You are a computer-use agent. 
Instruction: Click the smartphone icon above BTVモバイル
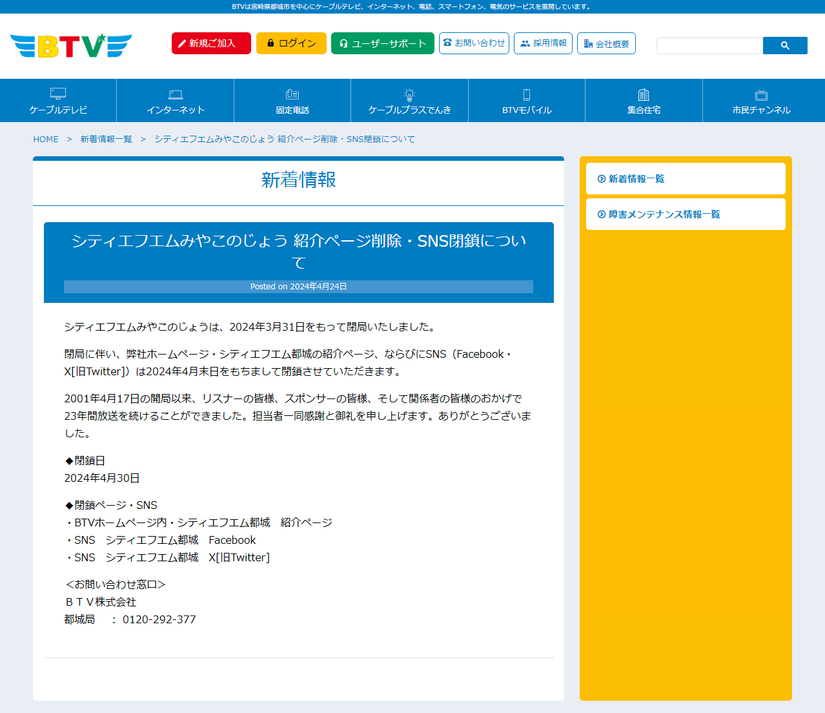[527, 94]
